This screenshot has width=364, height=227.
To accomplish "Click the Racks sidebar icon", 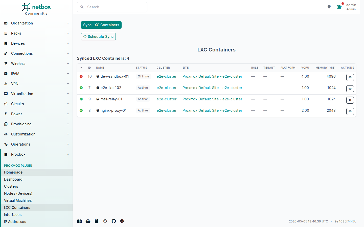I will (6, 33).
